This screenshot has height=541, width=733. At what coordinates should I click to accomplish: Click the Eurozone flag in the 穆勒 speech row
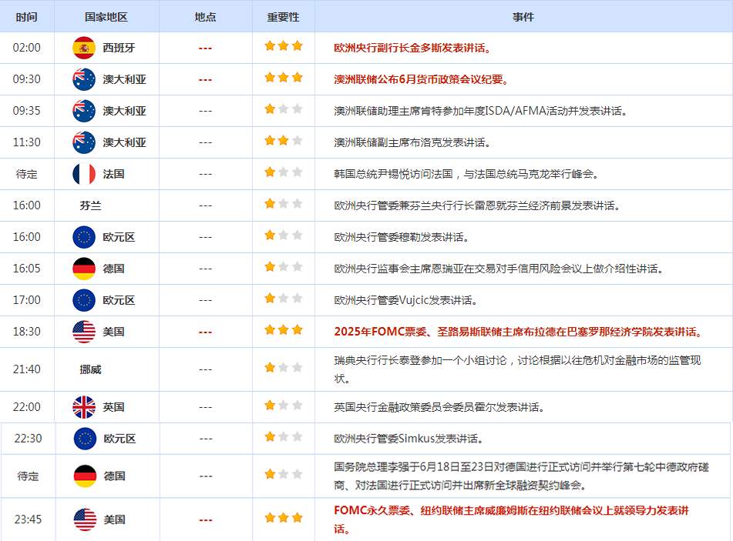click(x=84, y=237)
